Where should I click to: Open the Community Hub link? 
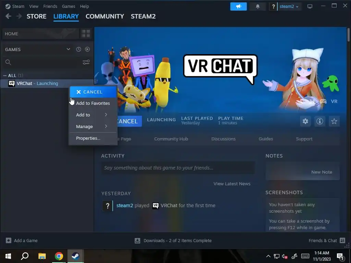tap(171, 139)
